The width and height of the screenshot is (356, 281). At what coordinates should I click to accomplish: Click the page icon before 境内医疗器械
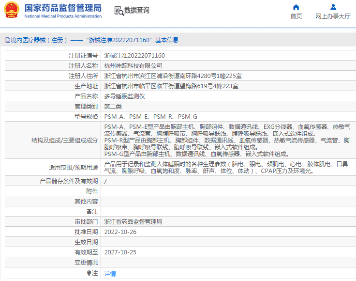(7, 40)
